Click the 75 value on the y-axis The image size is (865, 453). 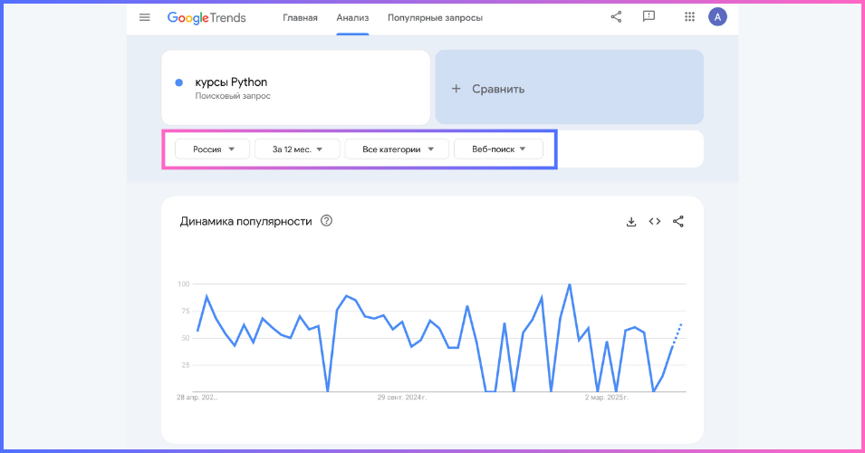click(186, 311)
